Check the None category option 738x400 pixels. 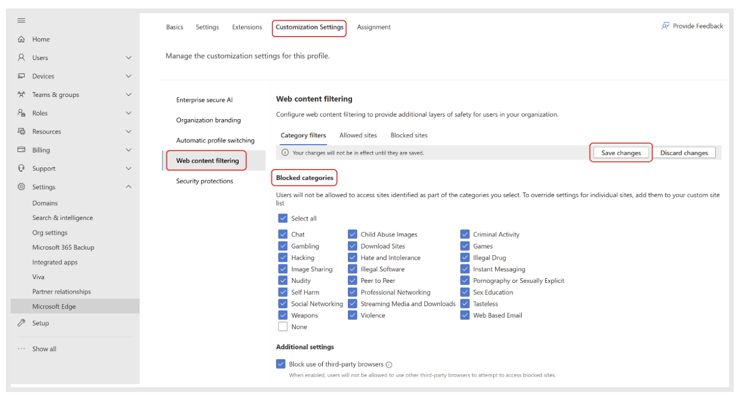[x=283, y=326]
